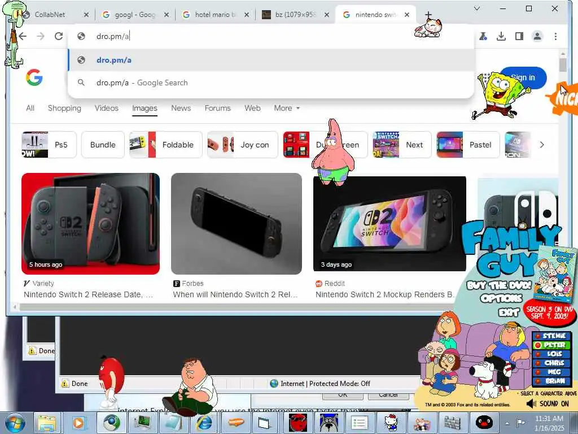The image size is (578, 434).
Task: Switch to the bz (1079×95 image tab
Action: pos(295,14)
